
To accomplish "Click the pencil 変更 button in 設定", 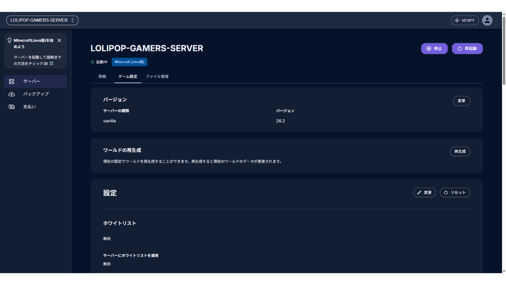I will [425, 192].
